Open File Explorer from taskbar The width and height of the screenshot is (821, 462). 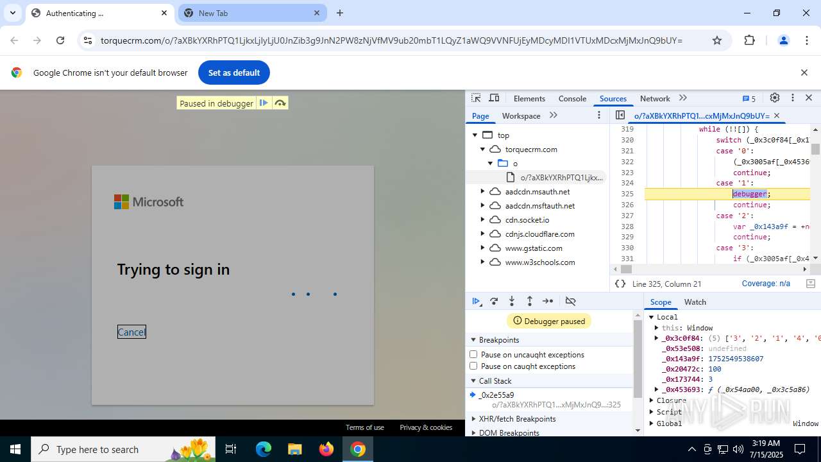pyautogui.click(x=294, y=449)
